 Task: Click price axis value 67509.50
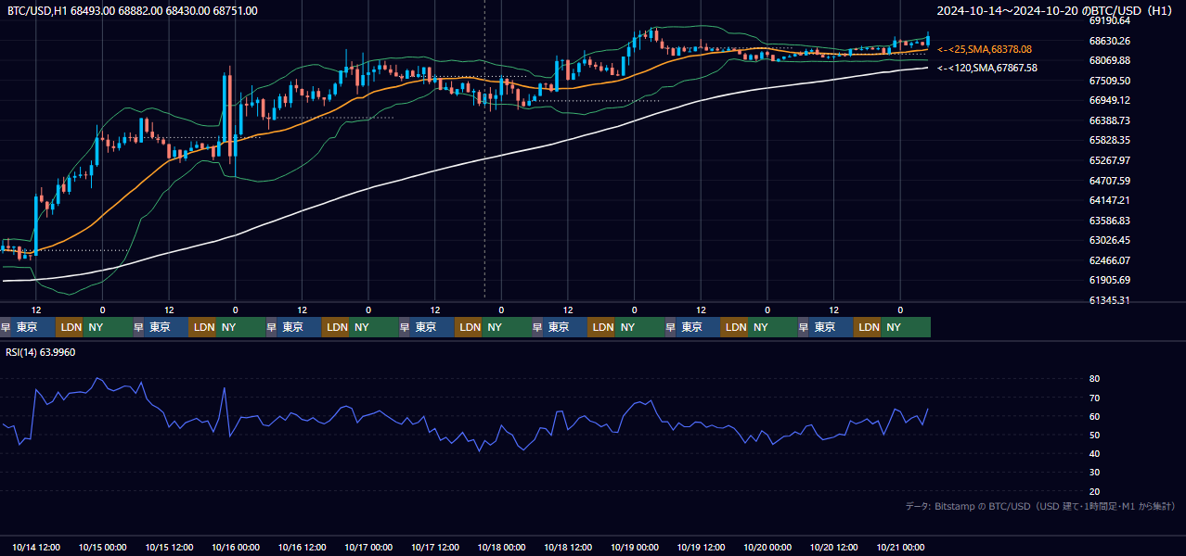coord(1109,81)
